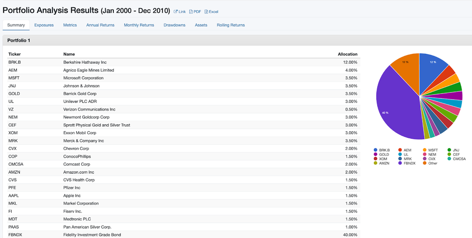Select the CVS Health Corp name
472x238 pixels.
pyautogui.click(x=79, y=179)
